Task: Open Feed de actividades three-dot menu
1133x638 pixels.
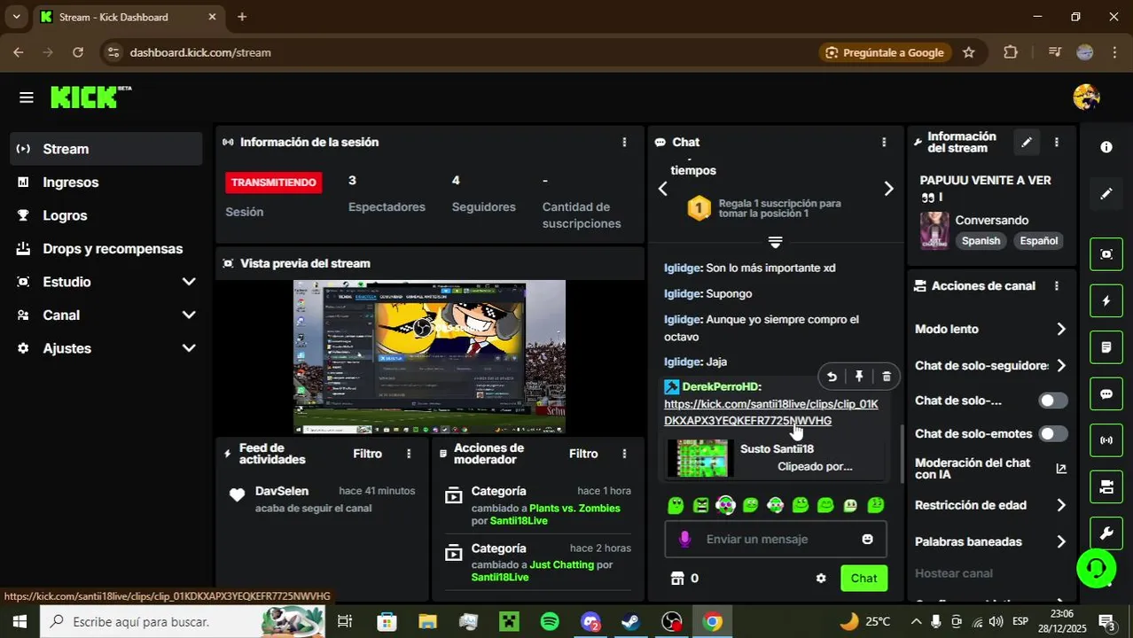Action: click(x=409, y=454)
